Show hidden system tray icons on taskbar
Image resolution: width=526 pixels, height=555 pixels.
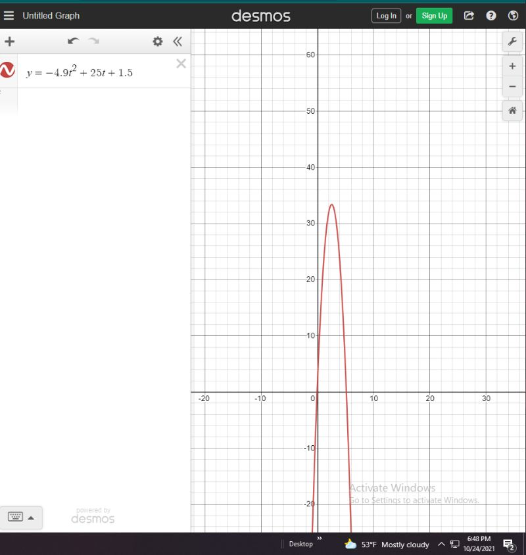[x=442, y=544]
